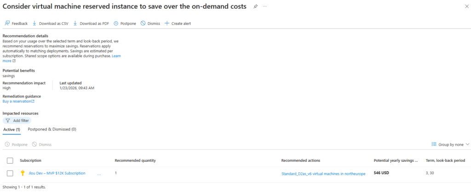
Task: Check the MVP $12K Subscription row checkbox
Action: [10, 173]
